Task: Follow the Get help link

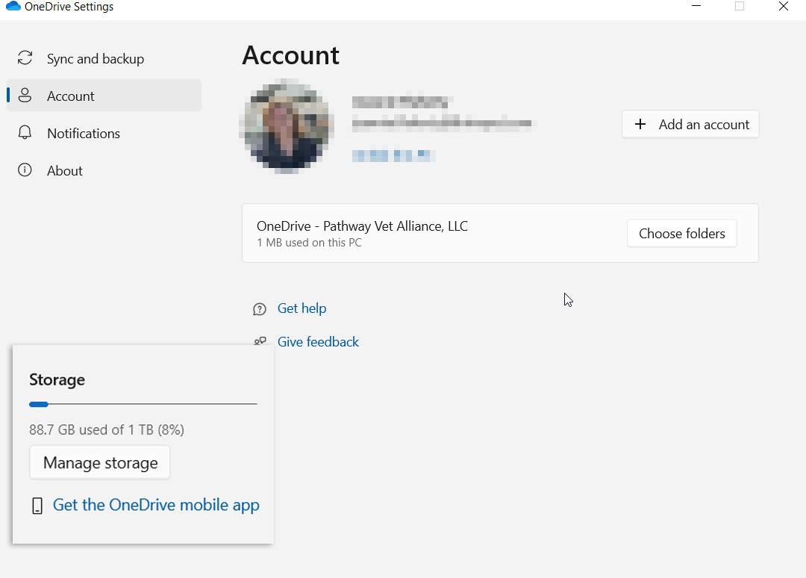Action: [x=302, y=308]
